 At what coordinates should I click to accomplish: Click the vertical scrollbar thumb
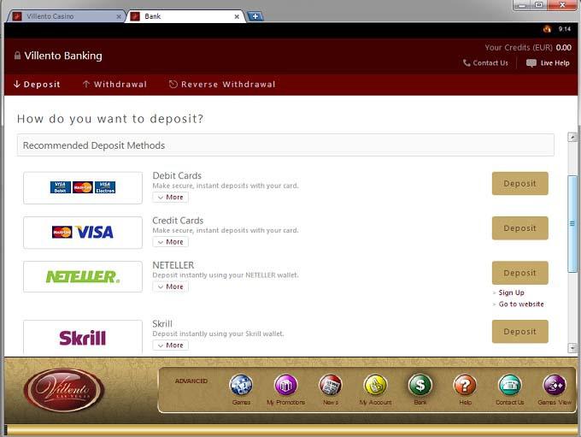click(x=572, y=224)
